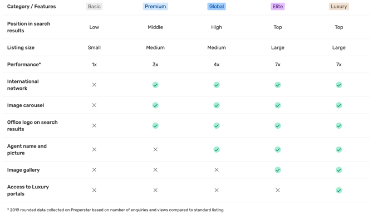Viewport: 373px width, 214px height.
Task: Click the Basic plan badge
Action: coord(94,7)
